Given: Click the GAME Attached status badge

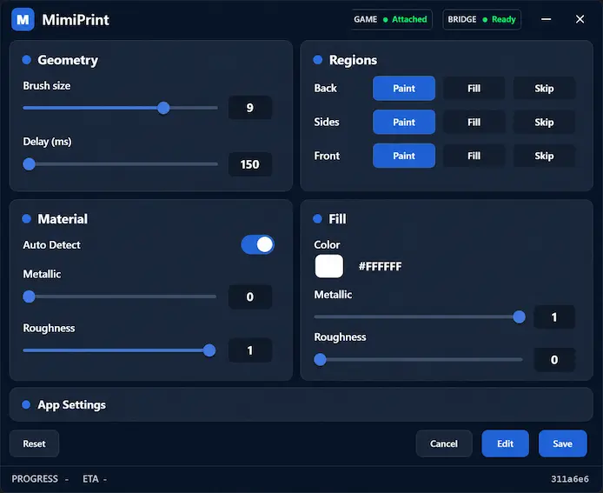Looking at the screenshot, I should [x=392, y=19].
